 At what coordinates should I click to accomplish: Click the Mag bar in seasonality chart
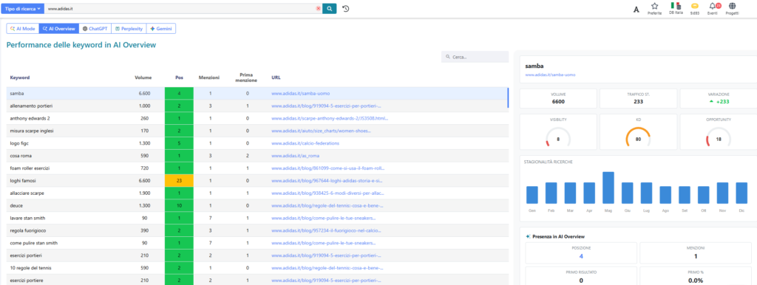[x=608, y=188]
